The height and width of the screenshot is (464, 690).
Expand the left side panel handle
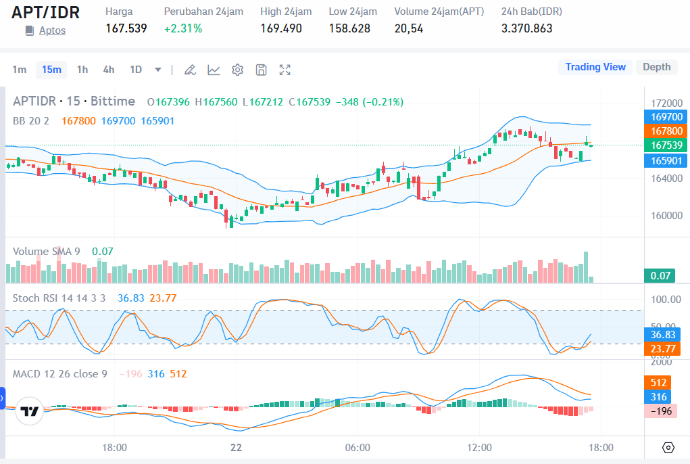tap(3, 398)
